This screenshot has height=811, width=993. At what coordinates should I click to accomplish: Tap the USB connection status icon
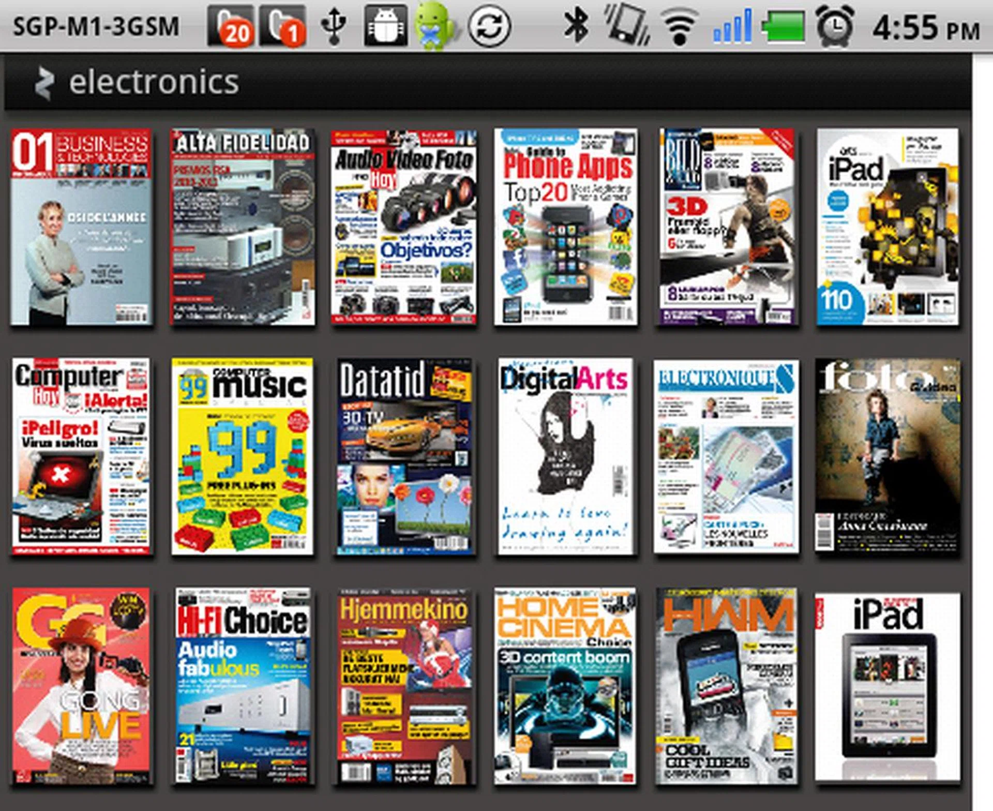334,26
